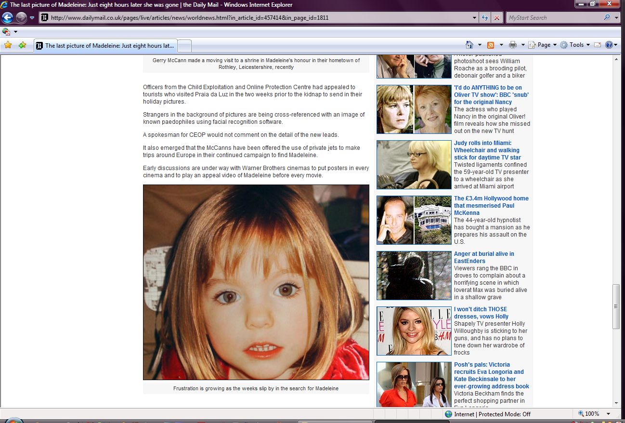Open a new blank tab
Image resolution: width=625 pixels, height=423 pixels.
[x=185, y=46]
